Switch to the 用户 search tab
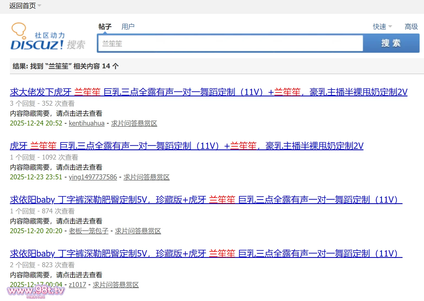The image size is (424, 301). point(128,27)
